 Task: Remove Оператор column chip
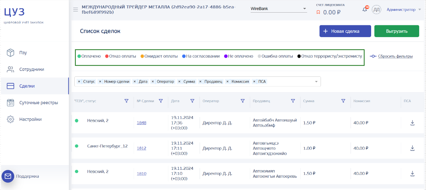click(153, 81)
